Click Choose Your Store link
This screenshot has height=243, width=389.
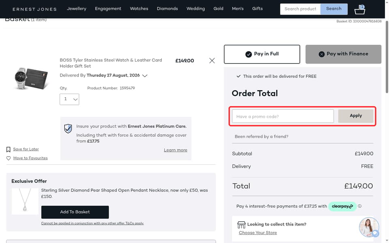(x=258, y=232)
